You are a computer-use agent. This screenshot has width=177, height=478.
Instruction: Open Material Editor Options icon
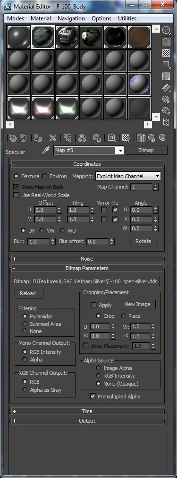(166, 99)
